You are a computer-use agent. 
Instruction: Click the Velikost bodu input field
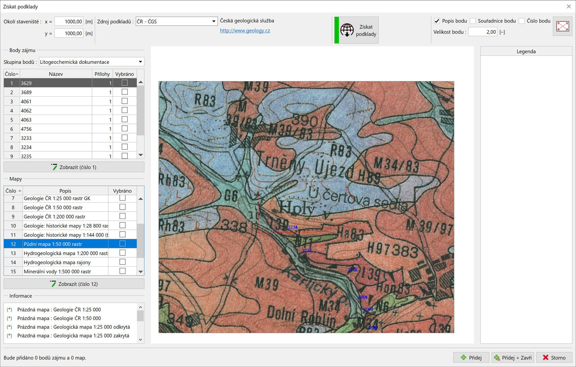pos(482,32)
